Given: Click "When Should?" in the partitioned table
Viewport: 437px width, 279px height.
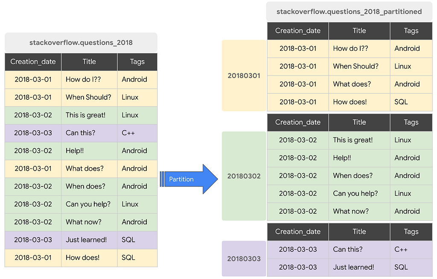Looking at the screenshot, I should click(x=355, y=66).
